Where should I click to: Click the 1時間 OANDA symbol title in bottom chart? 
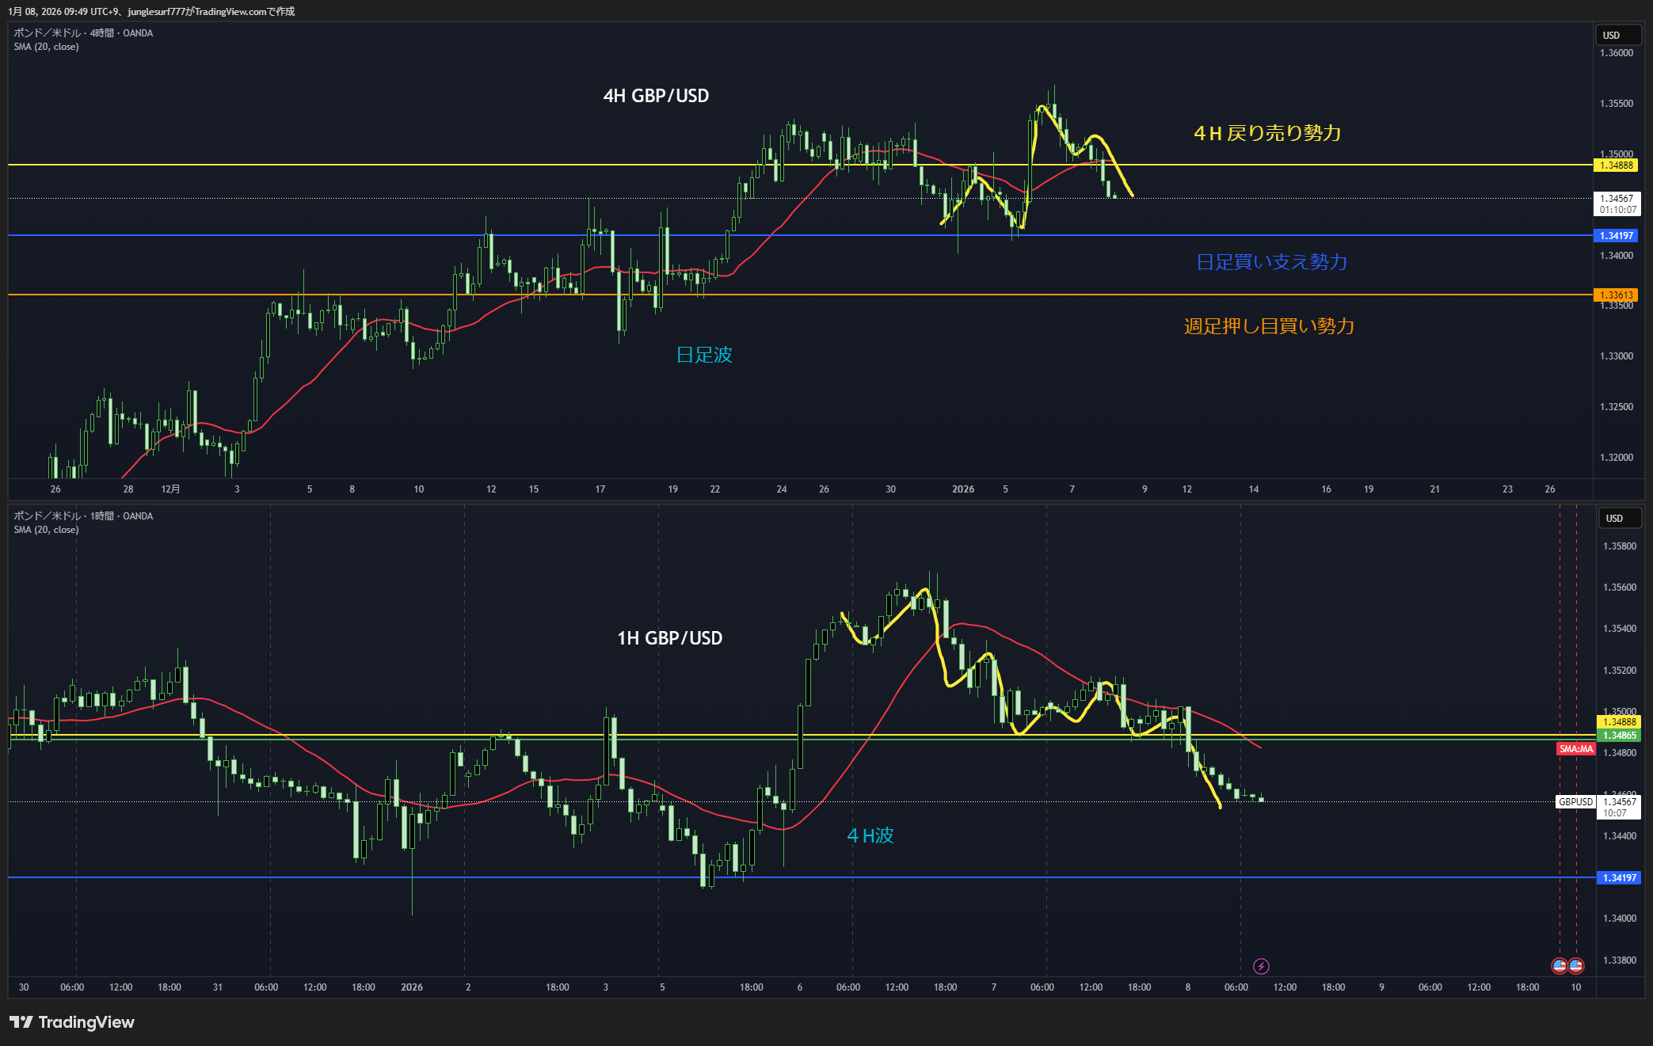[x=83, y=516]
